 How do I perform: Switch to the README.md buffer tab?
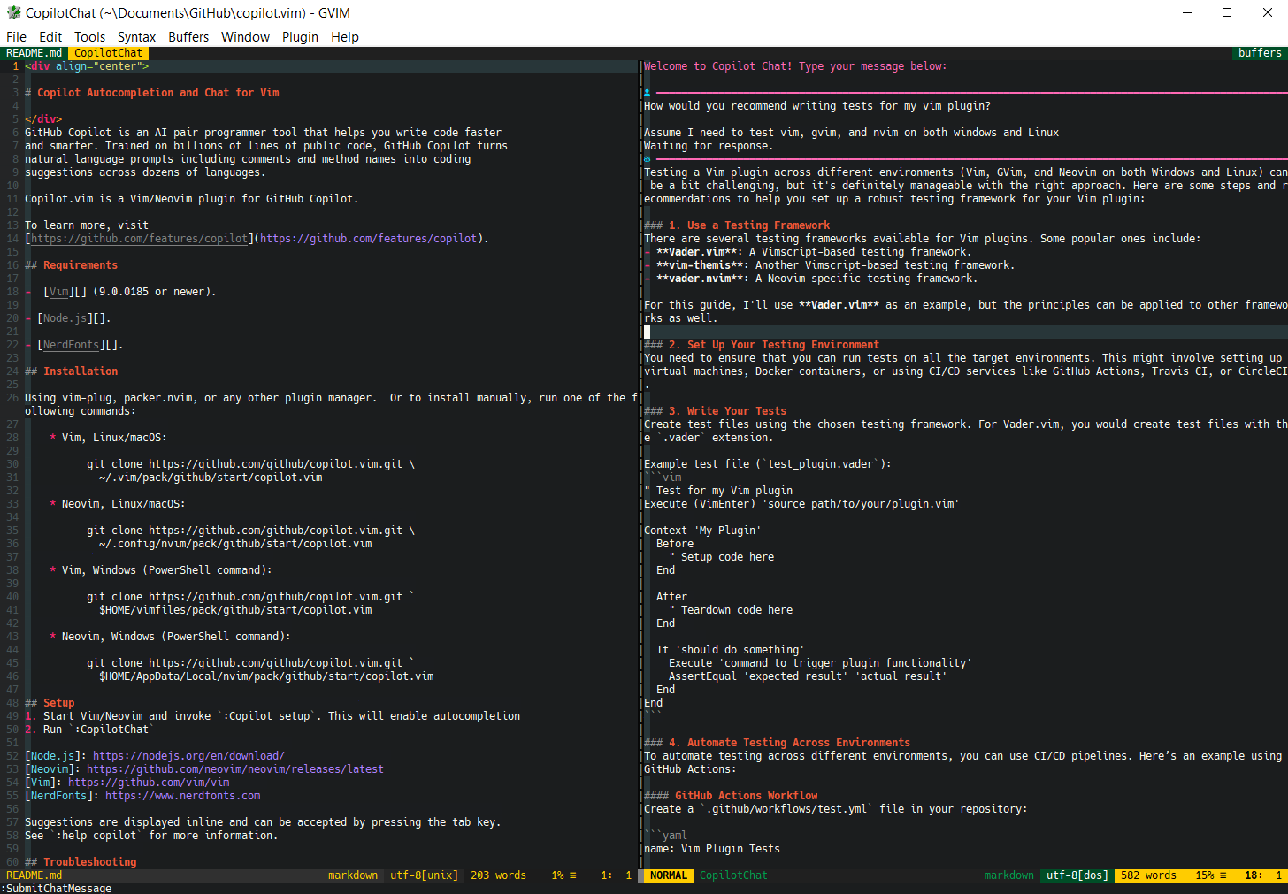pos(34,53)
